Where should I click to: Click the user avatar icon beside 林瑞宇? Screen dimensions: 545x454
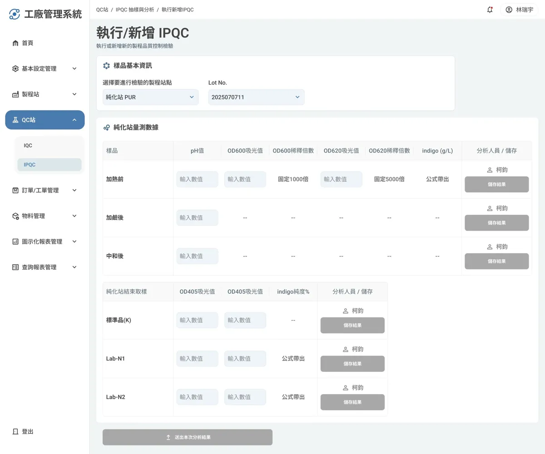509,10
